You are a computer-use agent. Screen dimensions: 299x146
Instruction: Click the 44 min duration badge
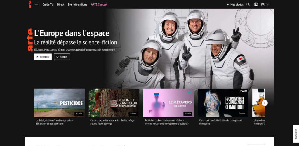[x=133, y=114]
